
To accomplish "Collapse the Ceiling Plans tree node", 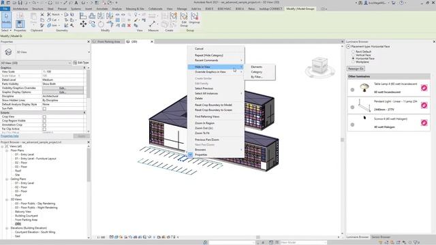I will pos(7,179).
